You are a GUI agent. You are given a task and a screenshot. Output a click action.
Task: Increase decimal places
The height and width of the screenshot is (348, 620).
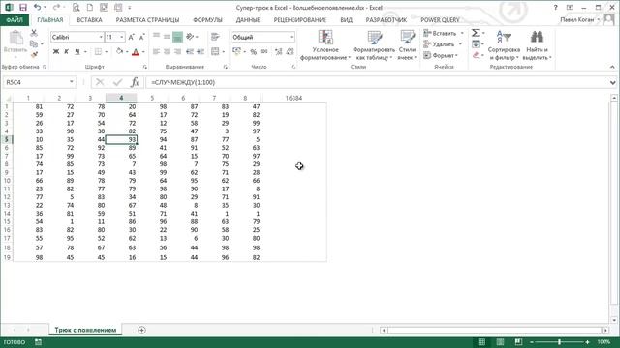(279, 51)
